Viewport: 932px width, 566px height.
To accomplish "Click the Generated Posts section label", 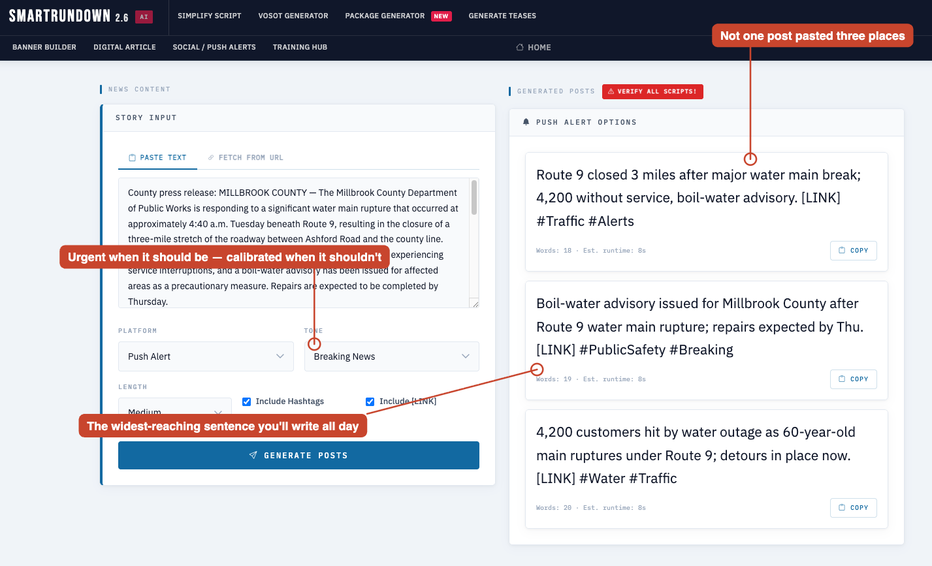I will coord(556,91).
